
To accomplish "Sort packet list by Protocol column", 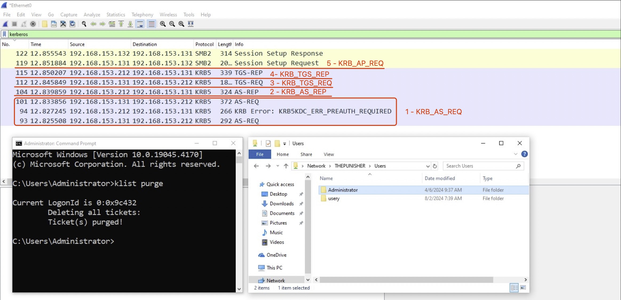I will pos(205,44).
